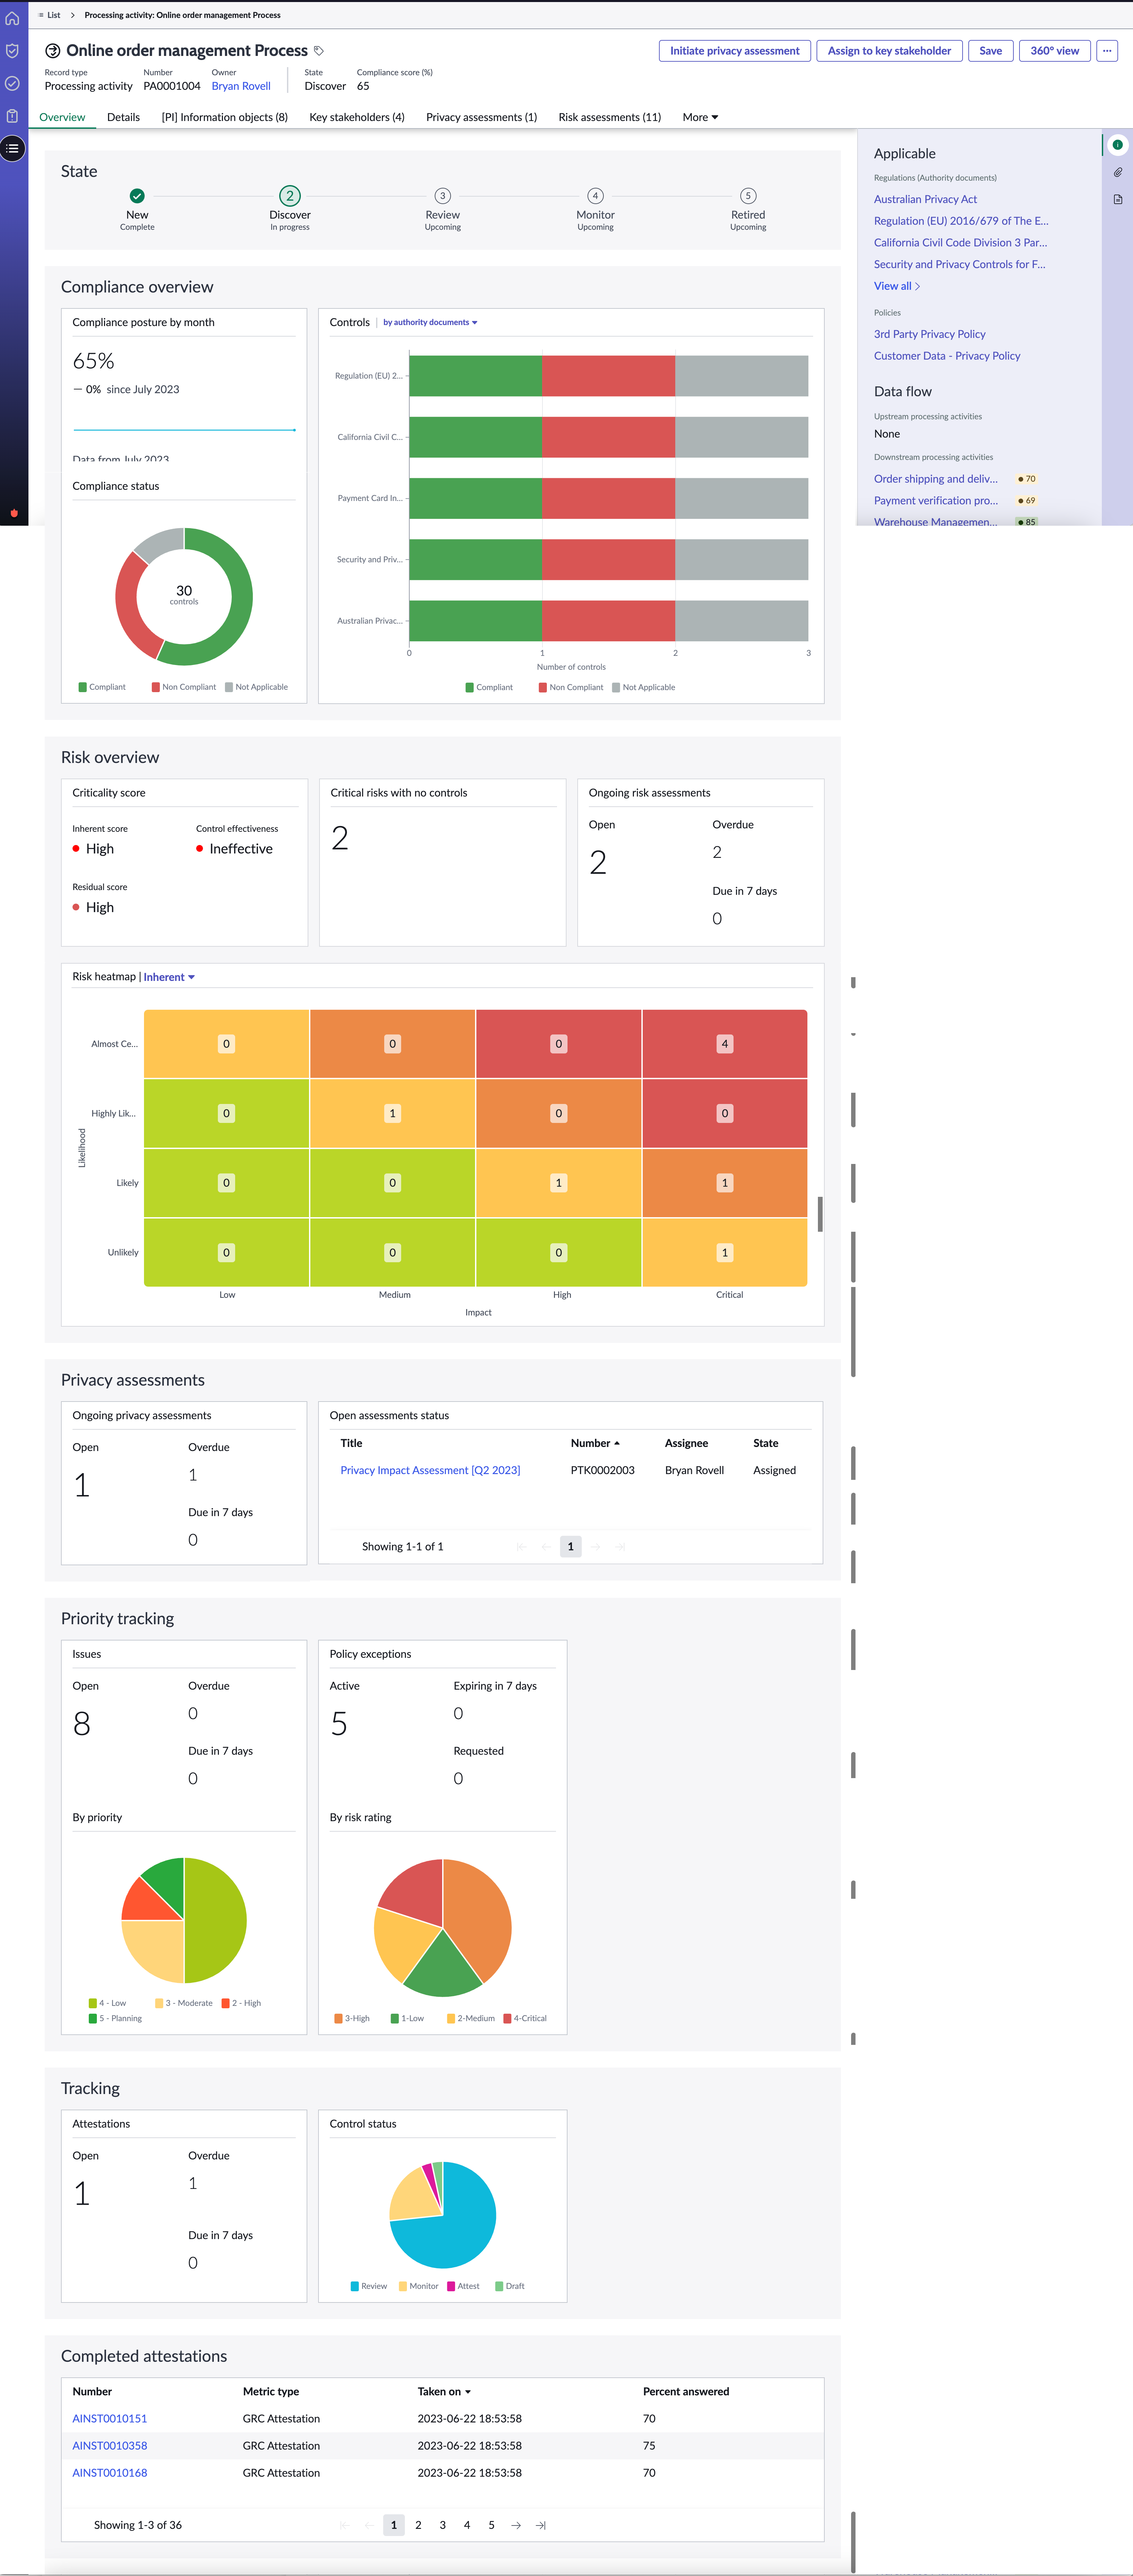
Task: Toggle Not Applicable legend in Controls bar chart
Action: point(644,687)
